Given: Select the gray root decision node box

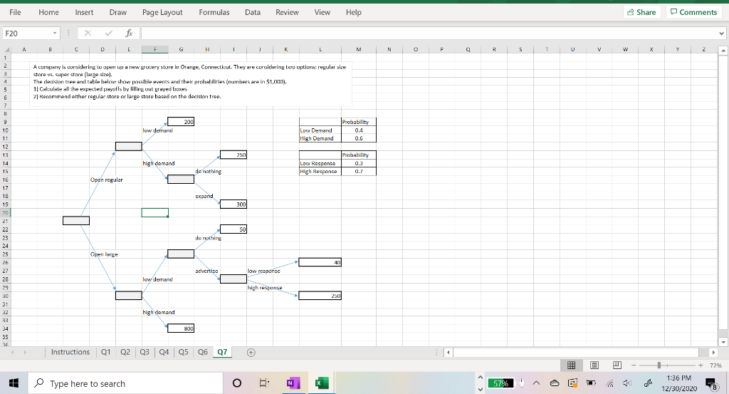Looking at the screenshot, I should pos(76,220).
